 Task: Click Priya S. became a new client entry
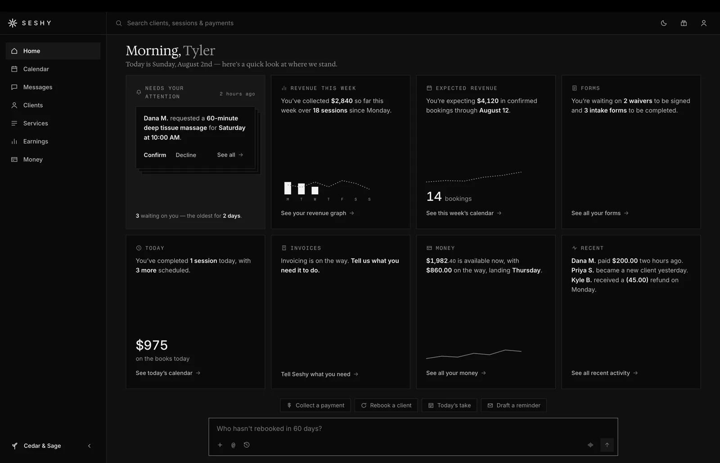click(x=630, y=270)
